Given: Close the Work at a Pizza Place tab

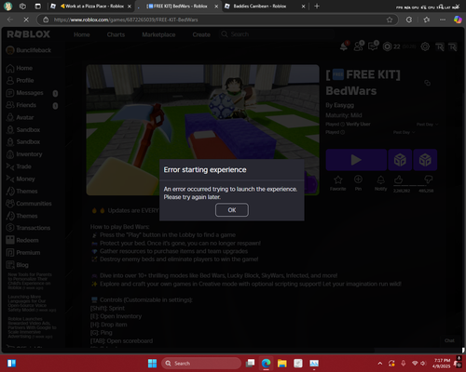Looking at the screenshot, I should (x=130, y=7).
